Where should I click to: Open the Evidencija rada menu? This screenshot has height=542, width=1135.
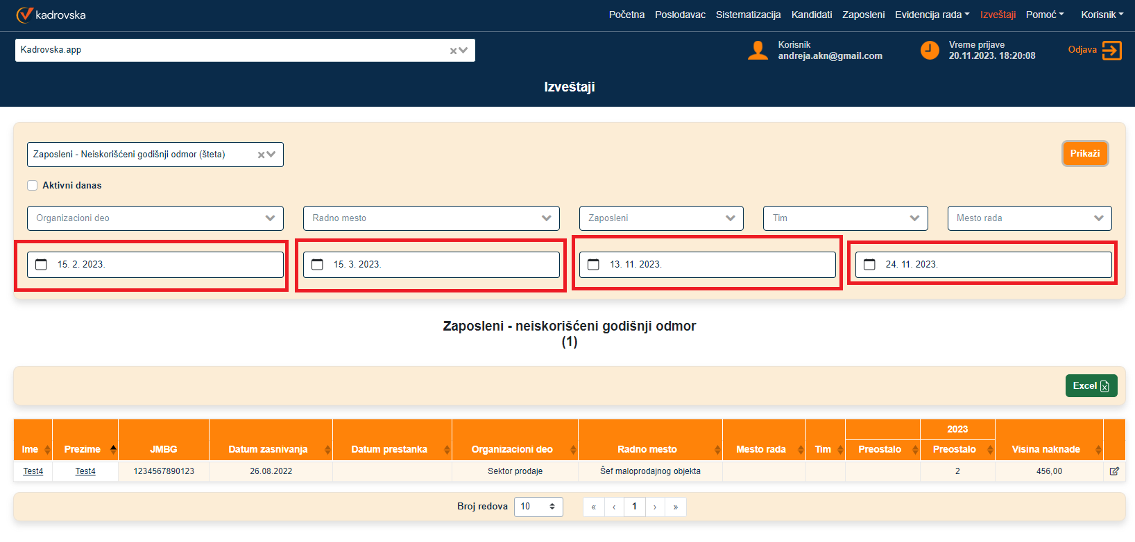tap(932, 15)
